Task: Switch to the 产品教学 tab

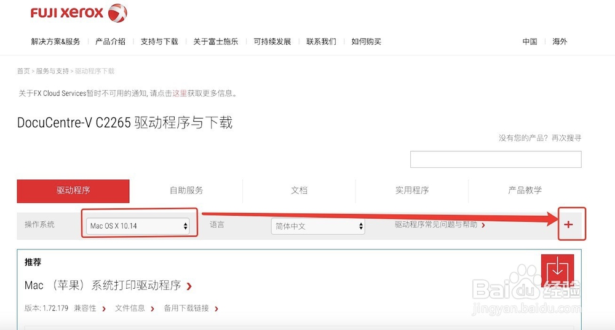Action: click(525, 191)
